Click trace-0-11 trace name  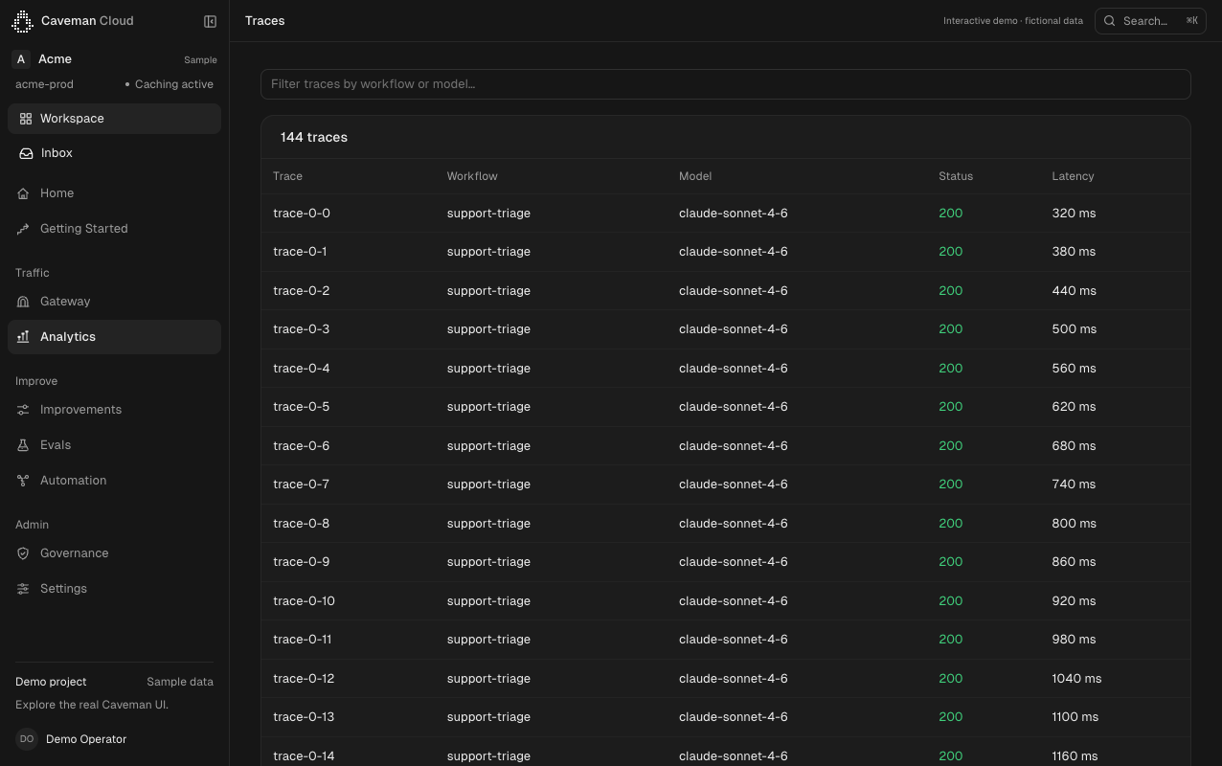[x=303, y=640]
